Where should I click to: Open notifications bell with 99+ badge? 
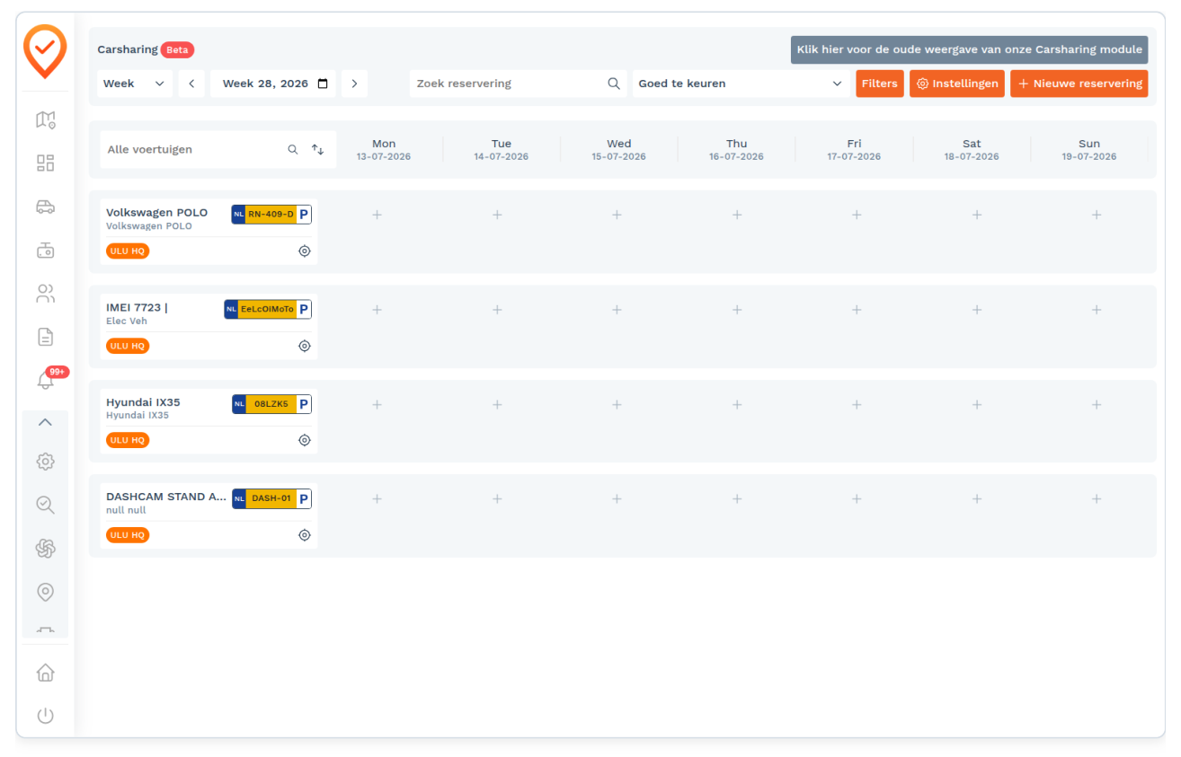tap(45, 380)
